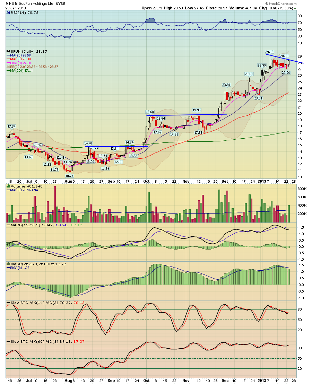This screenshot has width=312, height=384.
Task: Click the Low 27.45 value
Action: (194, 8)
